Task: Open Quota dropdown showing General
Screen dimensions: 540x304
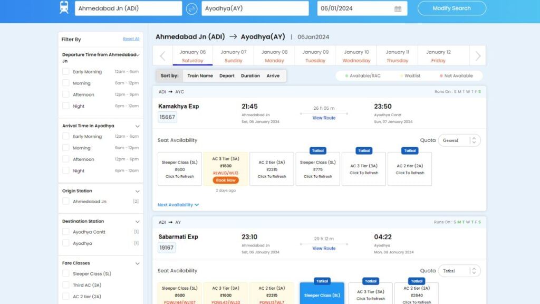Action: coord(459,140)
